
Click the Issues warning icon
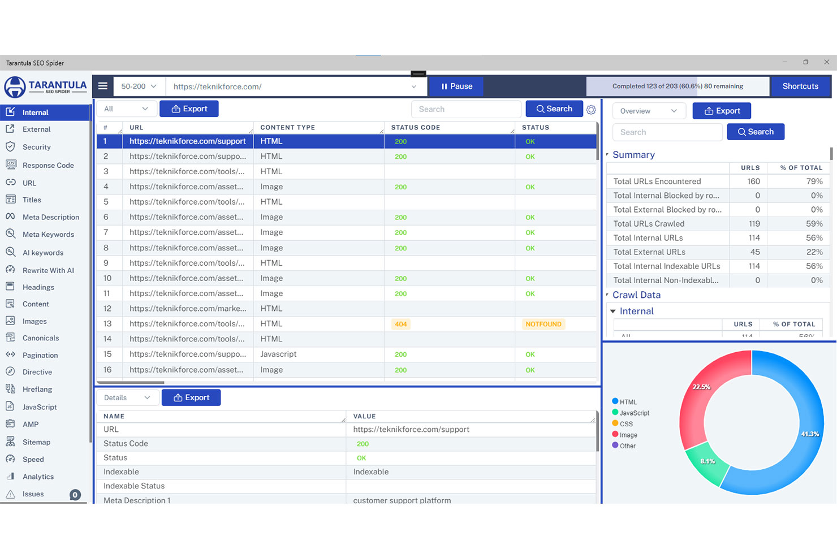coord(10,494)
